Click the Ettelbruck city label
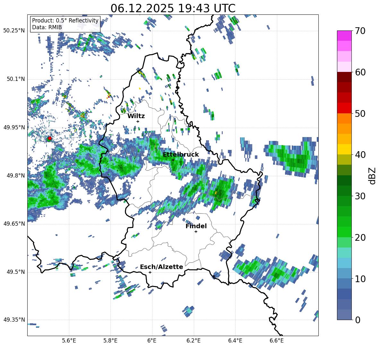This screenshot has height=347, width=380. [x=181, y=154]
